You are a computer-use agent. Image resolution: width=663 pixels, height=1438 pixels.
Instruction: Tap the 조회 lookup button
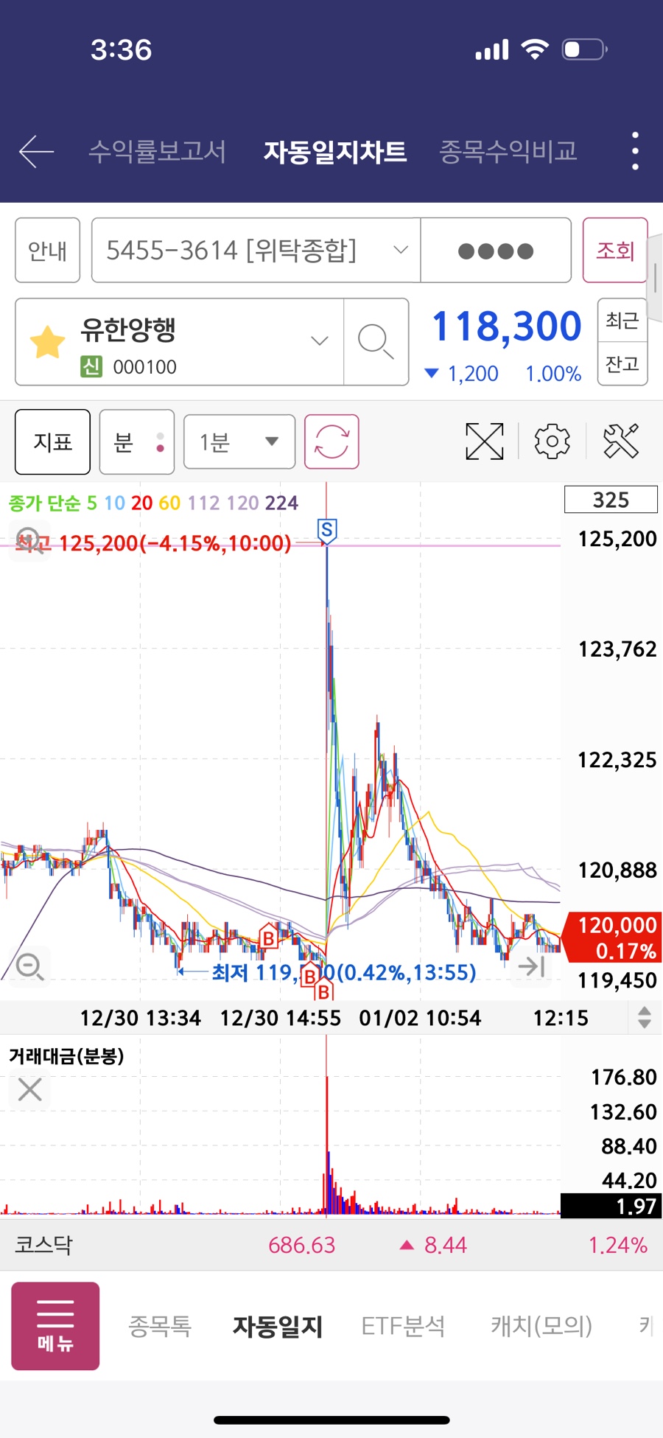615,251
